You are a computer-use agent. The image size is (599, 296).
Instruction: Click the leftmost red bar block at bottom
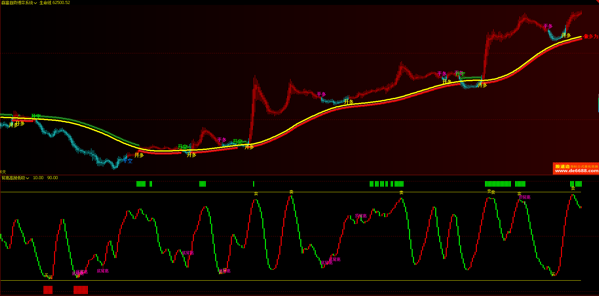(x=48, y=290)
